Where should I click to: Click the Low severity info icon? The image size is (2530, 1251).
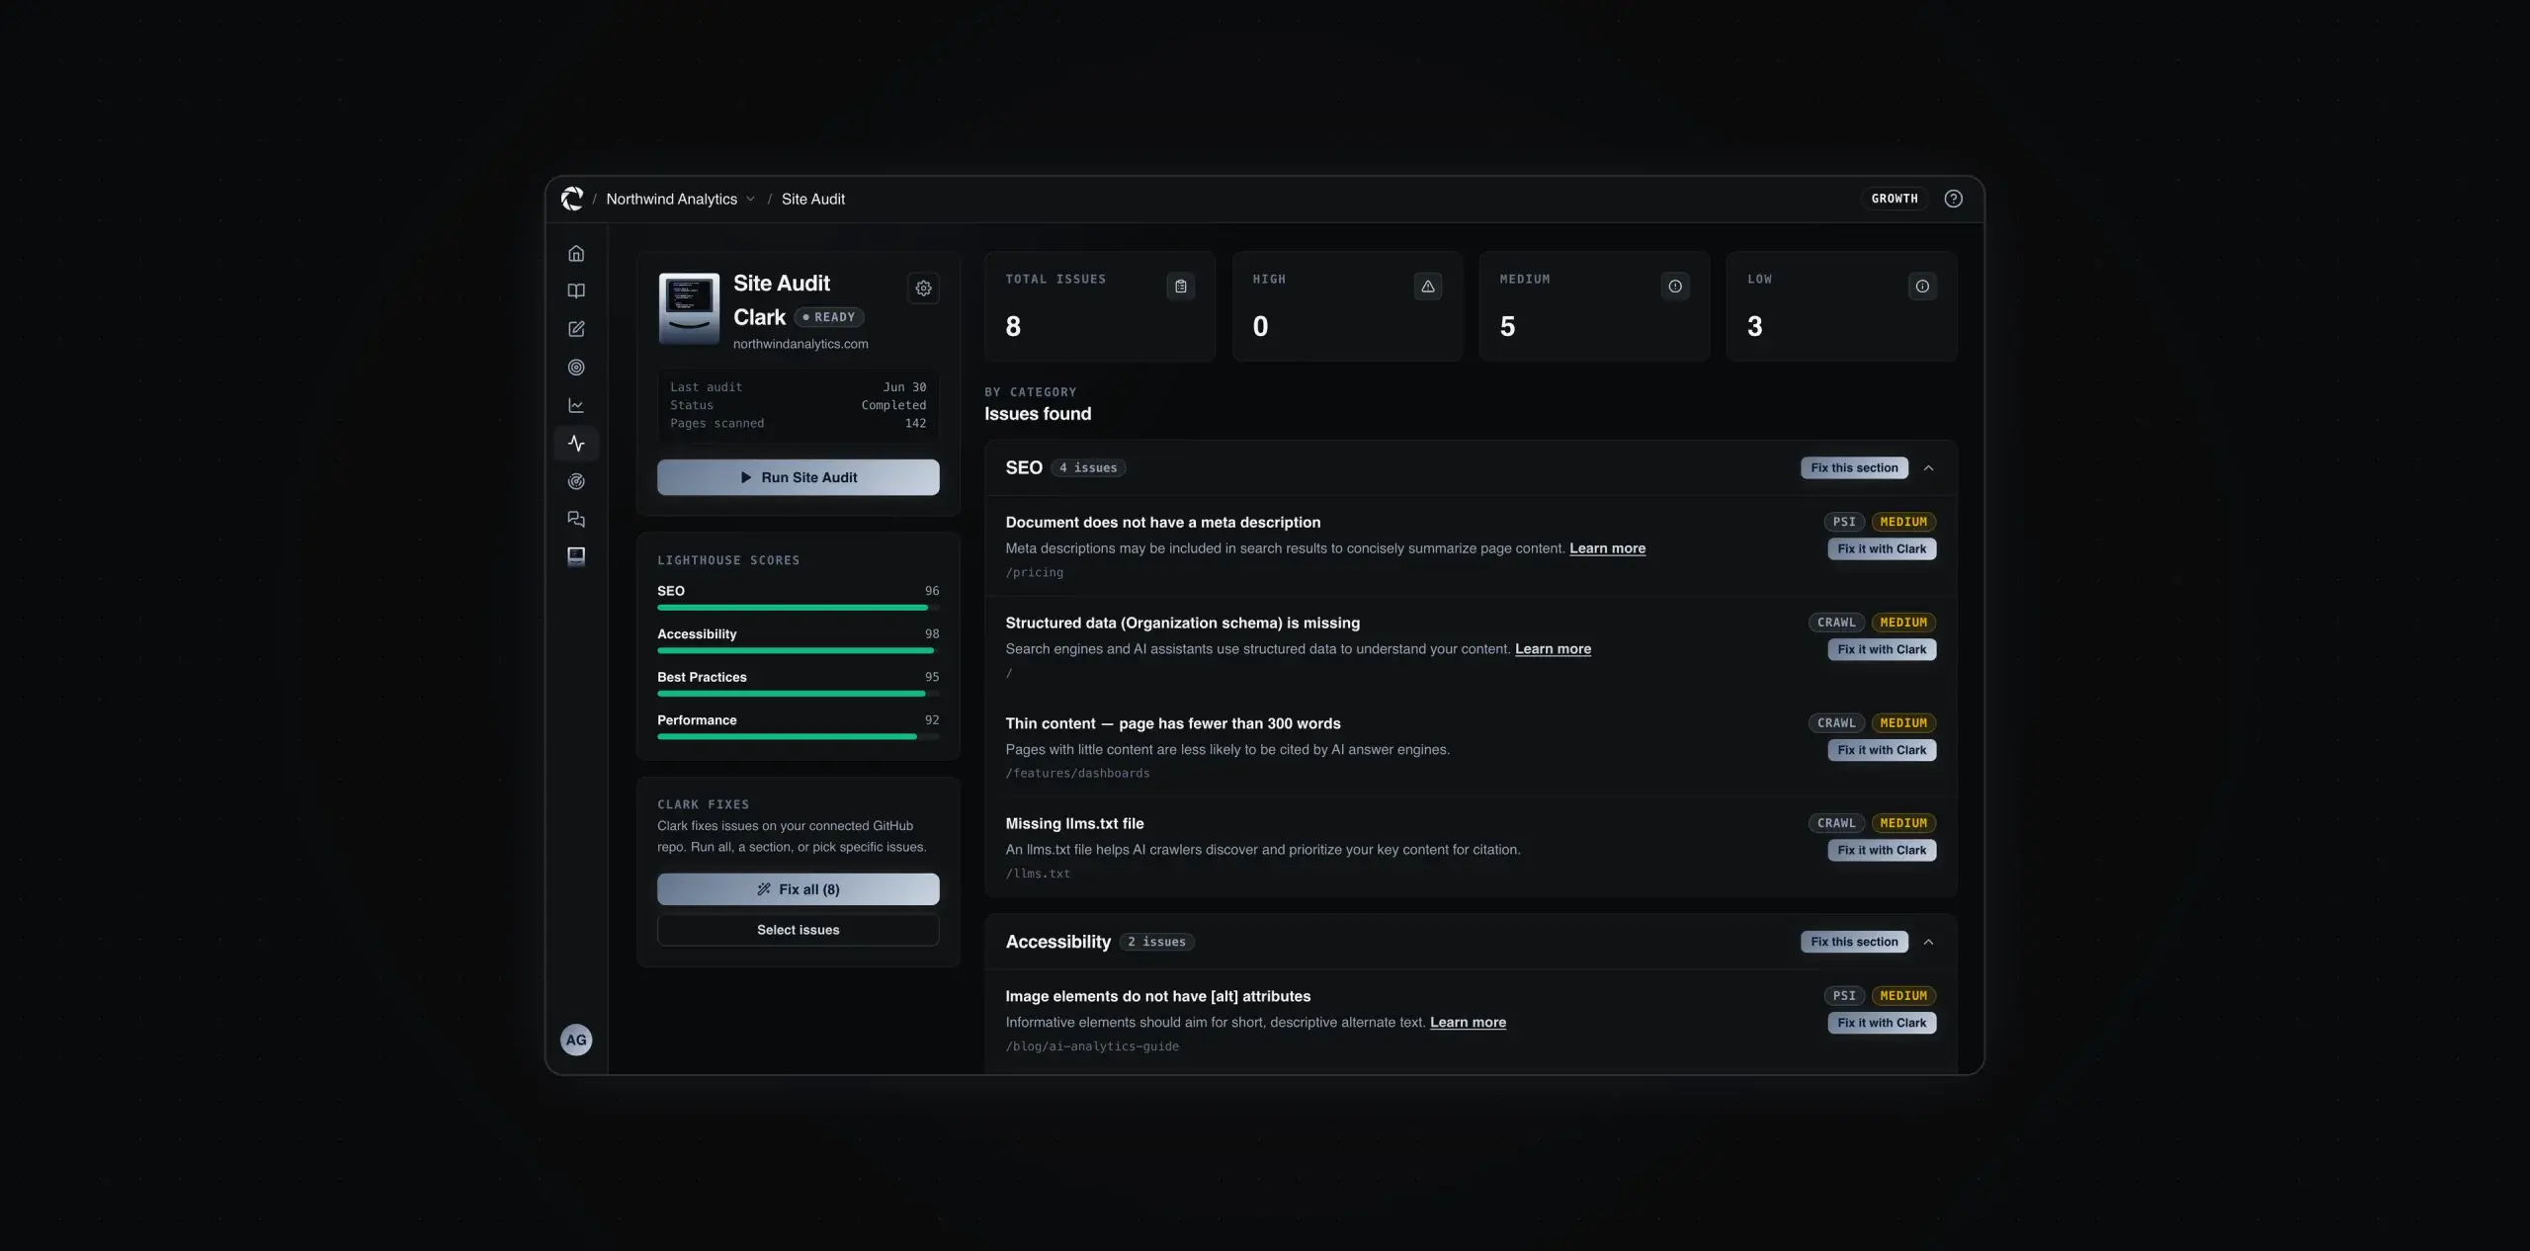point(1922,287)
